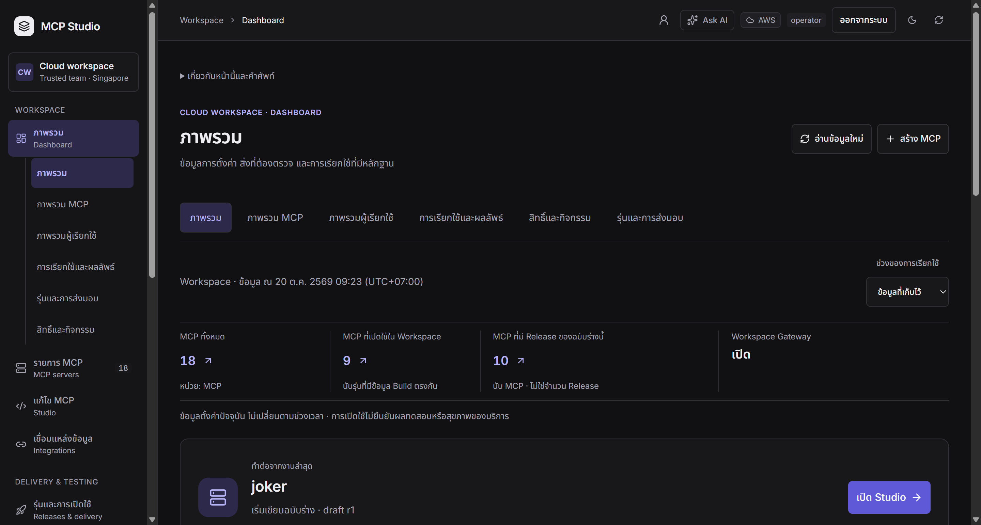This screenshot has height=525, width=981.
Task: Click the rocket icon for Releases & delivery
Action: pyautogui.click(x=21, y=510)
